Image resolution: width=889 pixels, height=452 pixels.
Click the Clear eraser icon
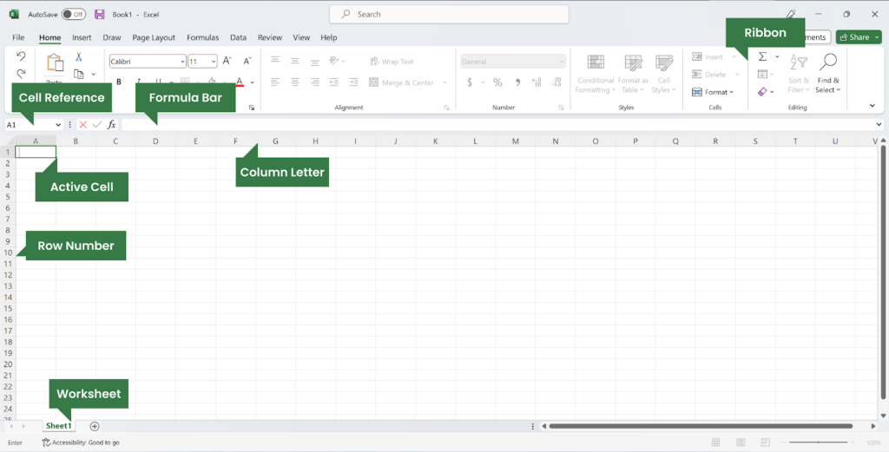click(762, 92)
